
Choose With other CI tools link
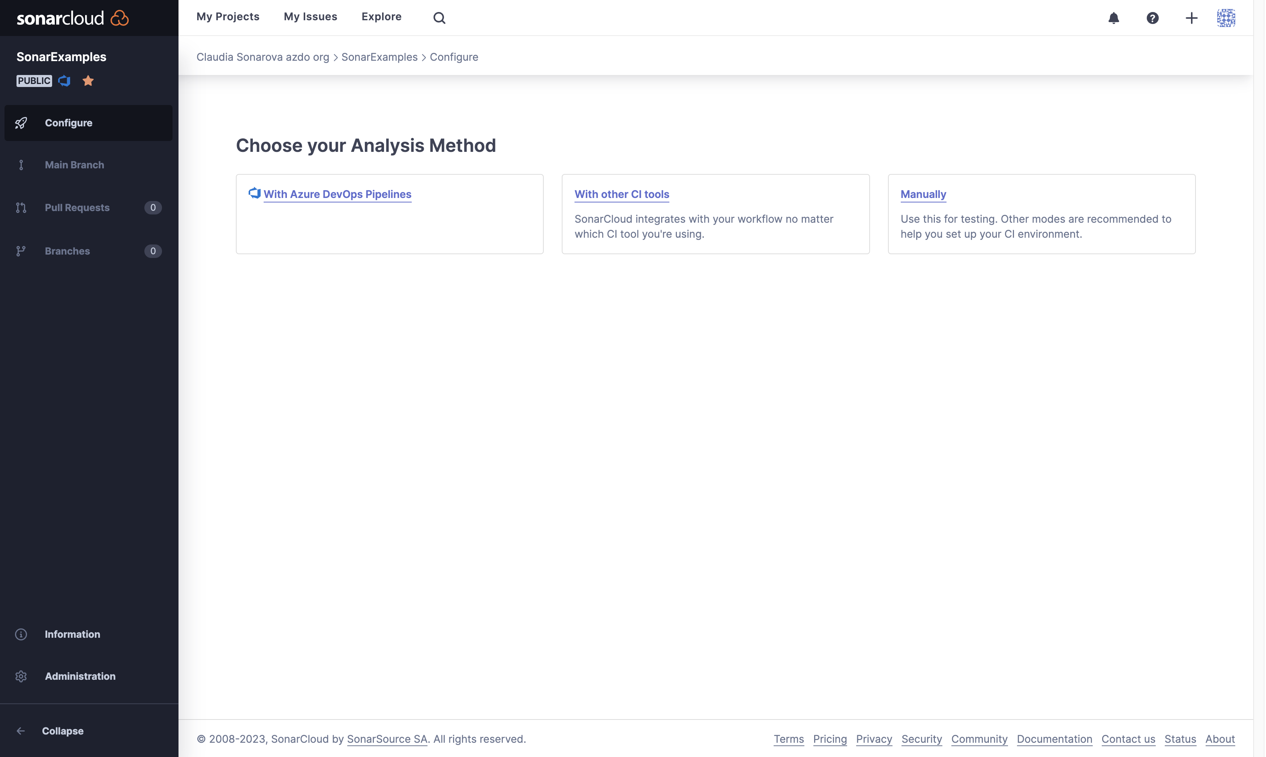(622, 194)
